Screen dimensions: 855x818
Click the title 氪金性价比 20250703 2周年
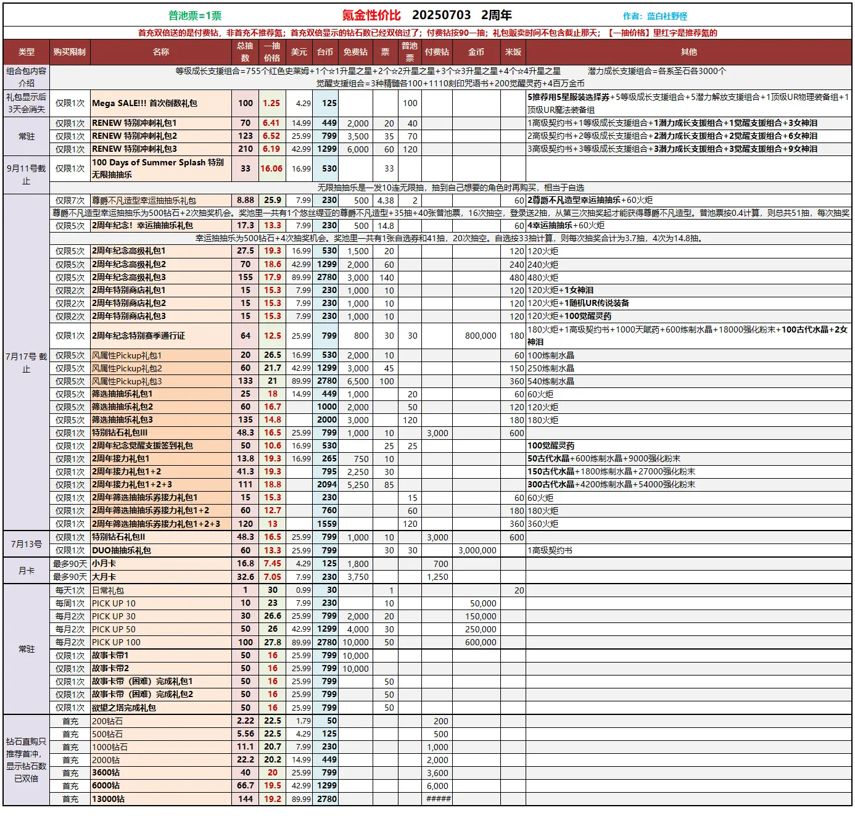pos(427,15)
